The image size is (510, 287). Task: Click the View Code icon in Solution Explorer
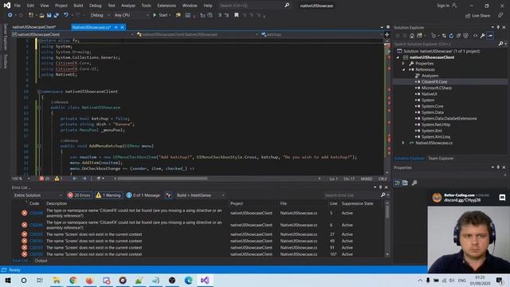tap(475, 36)
